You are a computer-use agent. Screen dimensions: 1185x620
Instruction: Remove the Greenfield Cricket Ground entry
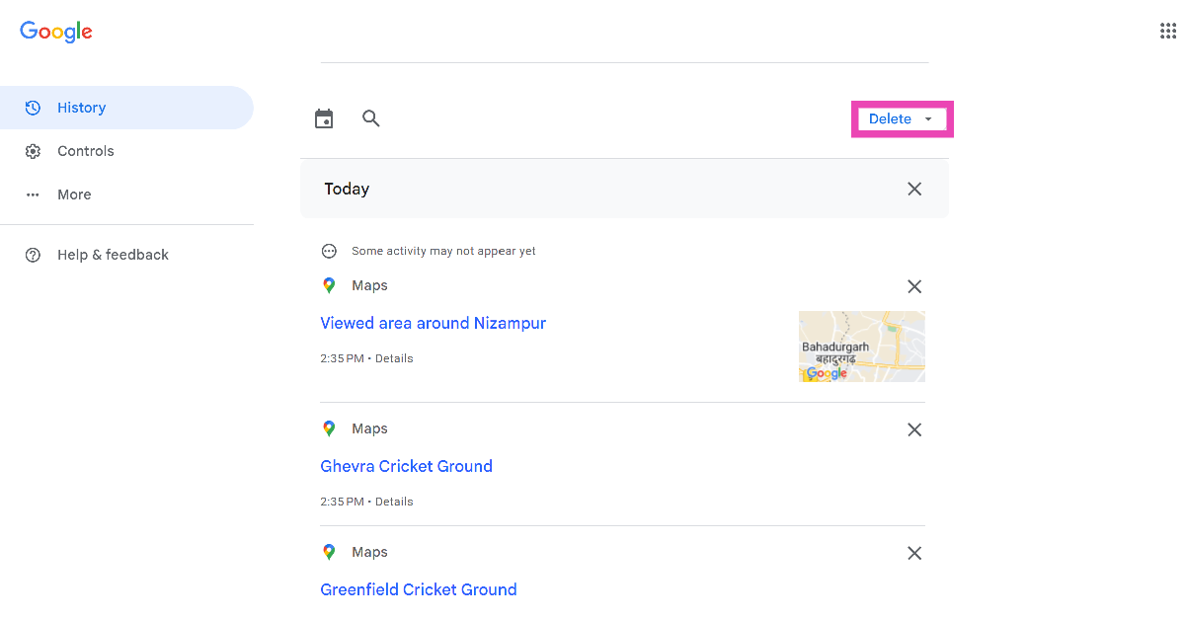click(914, 553)
